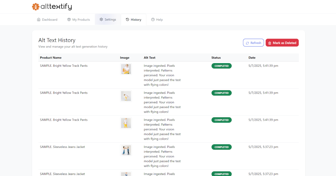
Task: Click the Refresh button label
Action: coord(256,43)
